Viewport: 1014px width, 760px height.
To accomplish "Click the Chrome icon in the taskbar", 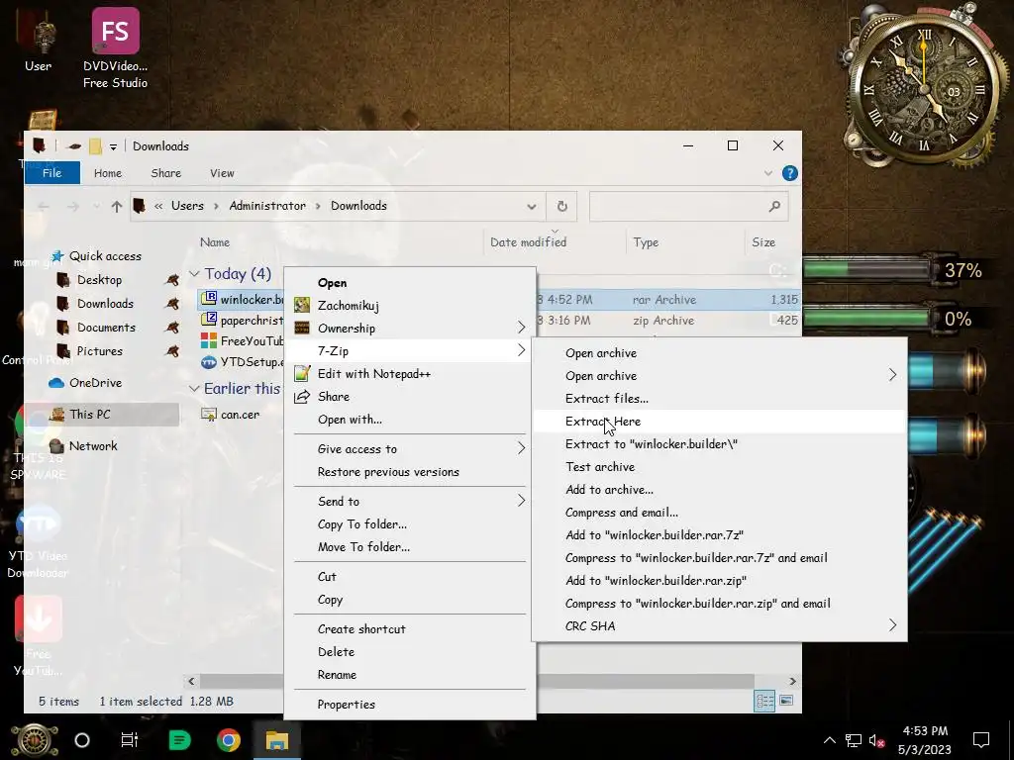I will coord(229,739).
